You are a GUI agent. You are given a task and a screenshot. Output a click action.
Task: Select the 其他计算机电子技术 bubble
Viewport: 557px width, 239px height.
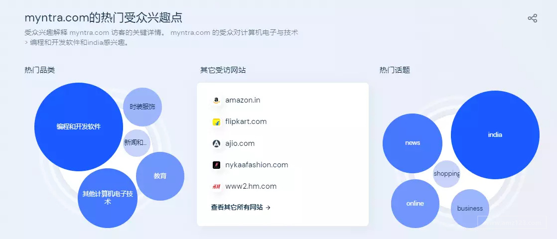108,198
